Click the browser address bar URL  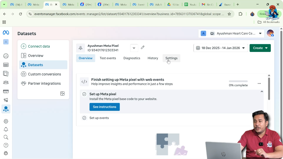pos(129,14)
